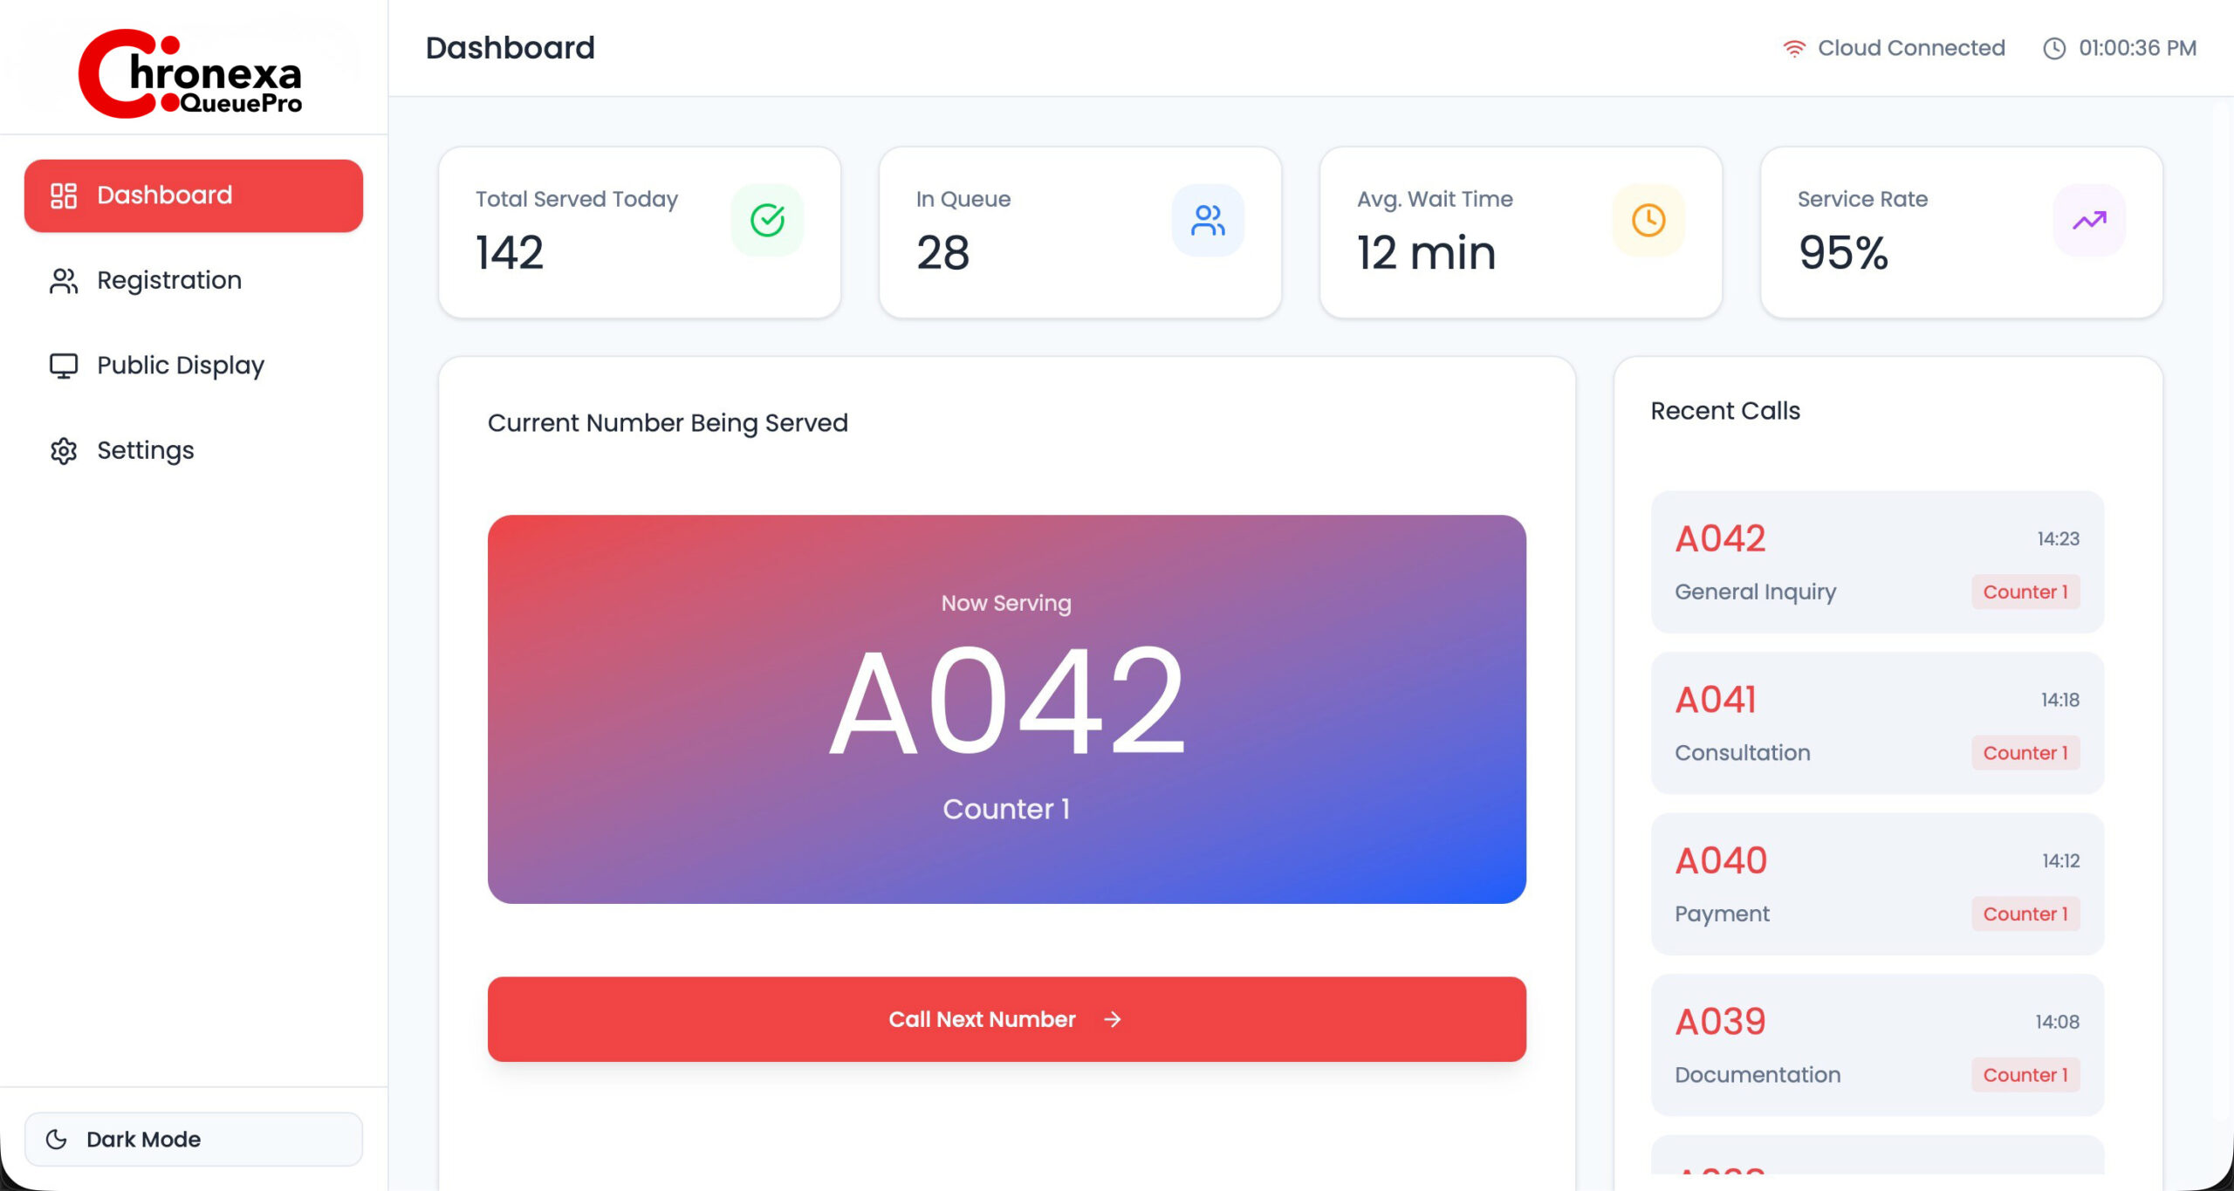Image resolution: width=2234 pixels, height=1191 pixels.
Task: Open Public Display view
Action: tap(180, 366)
